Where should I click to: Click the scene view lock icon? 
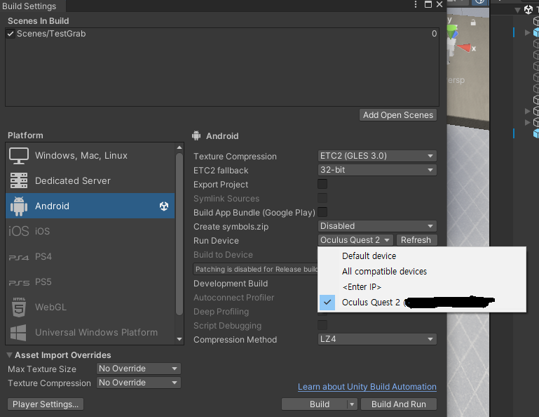click(x=473, y=22)
